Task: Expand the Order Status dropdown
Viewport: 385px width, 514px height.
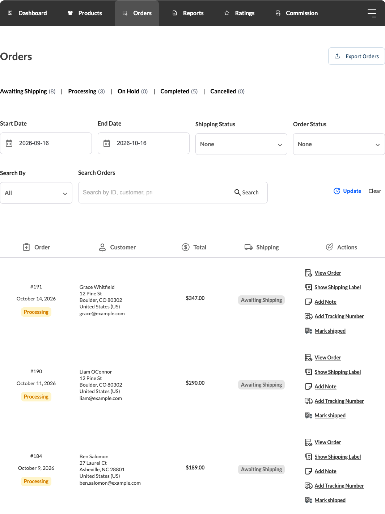Action: tap(339, 144)
